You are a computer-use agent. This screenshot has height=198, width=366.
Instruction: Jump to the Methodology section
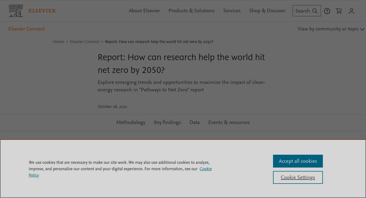(x=131, y=122)
